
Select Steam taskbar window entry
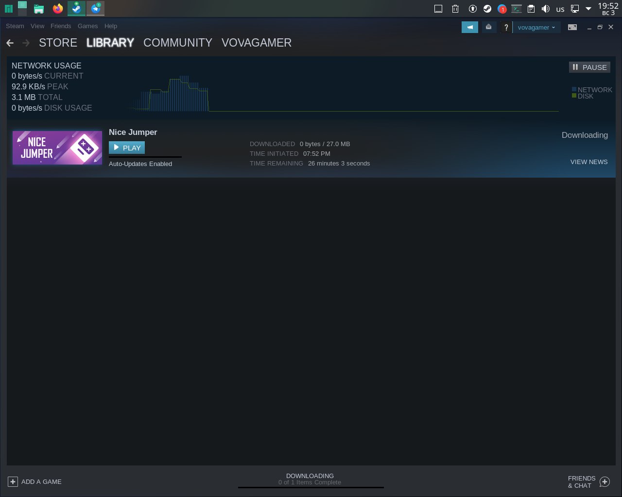click(76, 8)
